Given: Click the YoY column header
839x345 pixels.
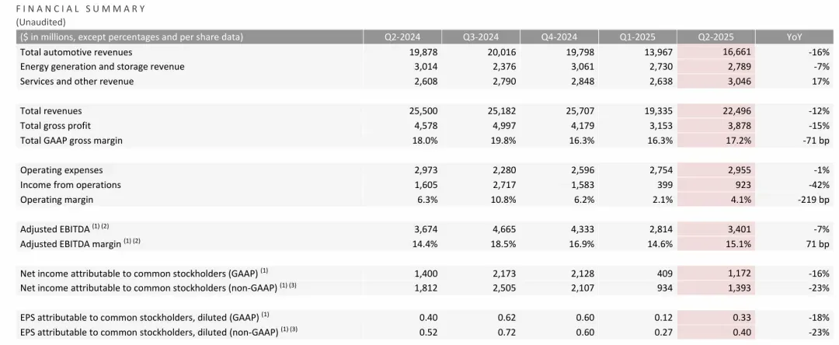Looking at the screenshot, I should pos(794,37).
